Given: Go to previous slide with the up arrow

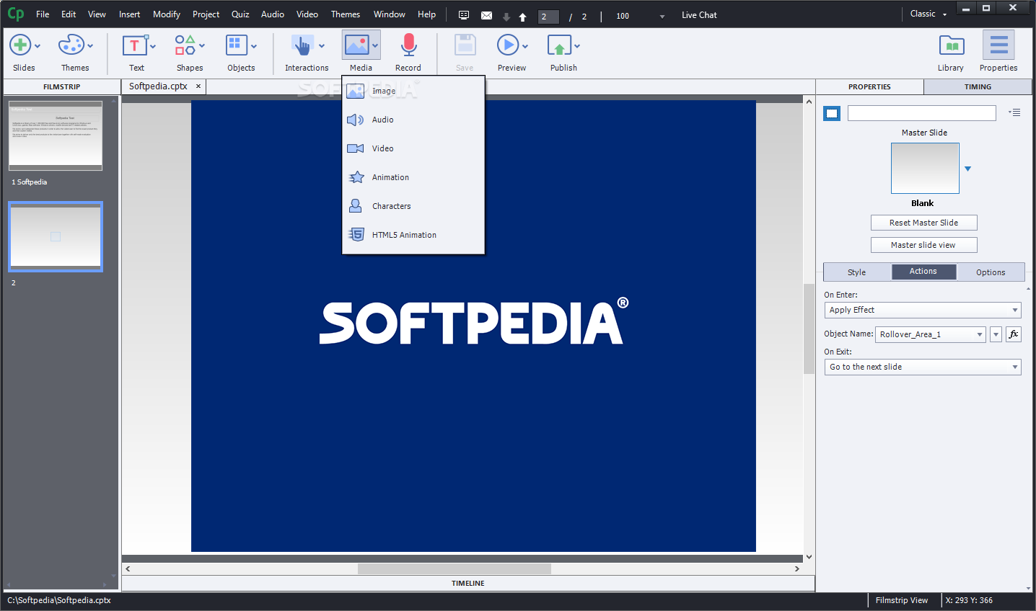Looking at the screenshot, I should click(x=523, y=17).
